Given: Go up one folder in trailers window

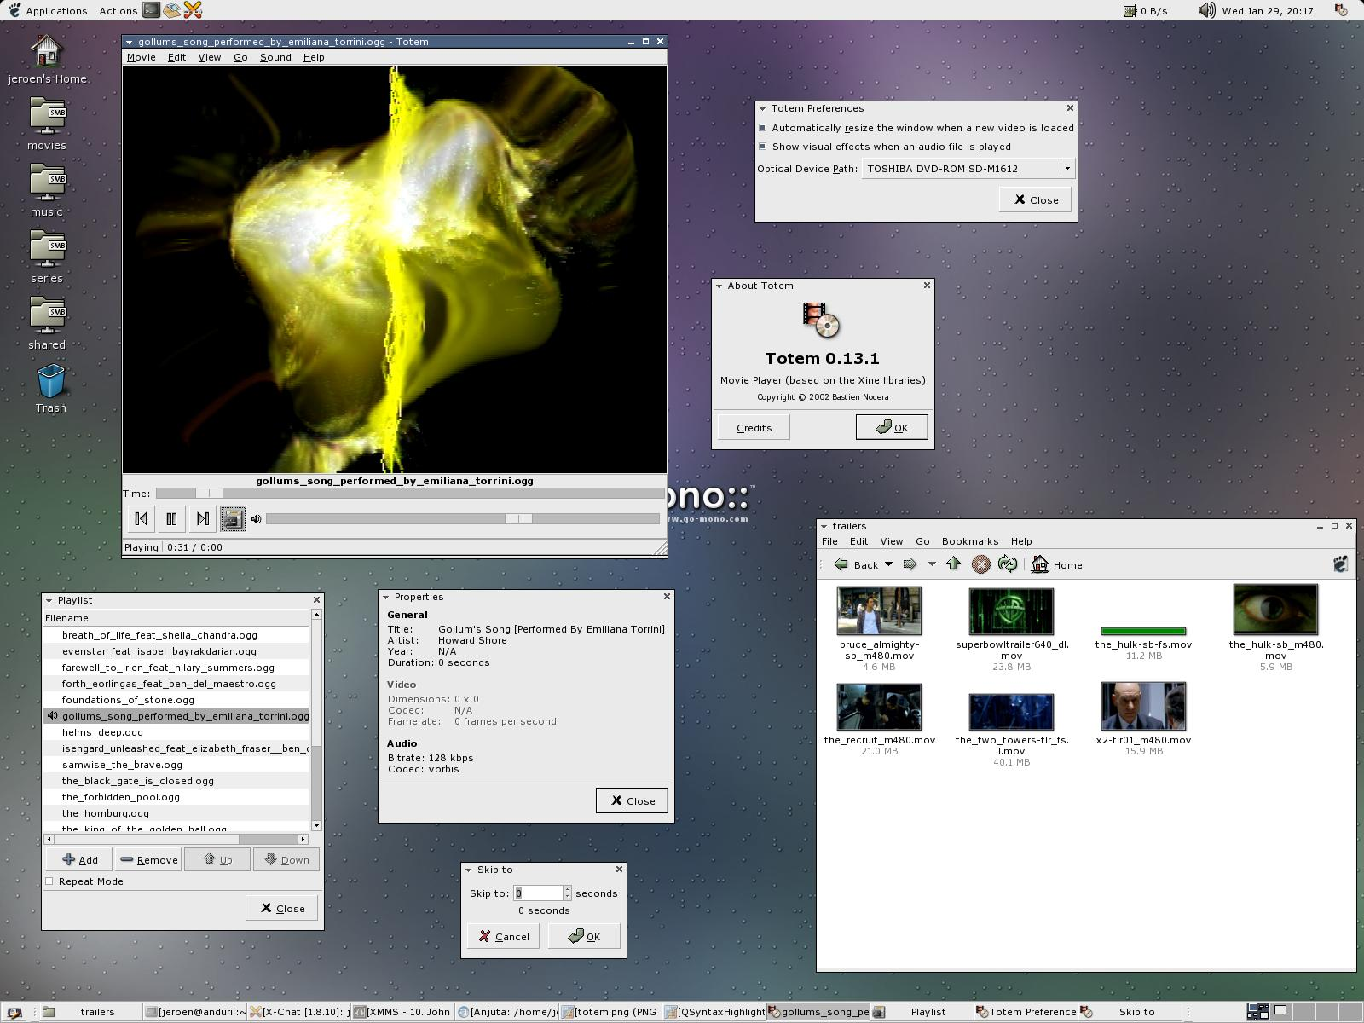Looking at the screenshot, I should 953,564.
